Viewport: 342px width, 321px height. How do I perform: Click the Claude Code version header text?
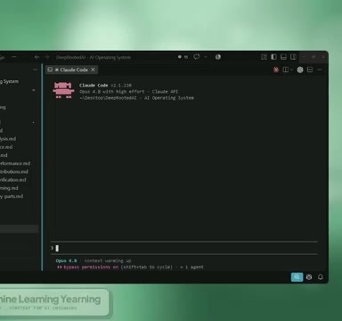click(x=105, y=86)
